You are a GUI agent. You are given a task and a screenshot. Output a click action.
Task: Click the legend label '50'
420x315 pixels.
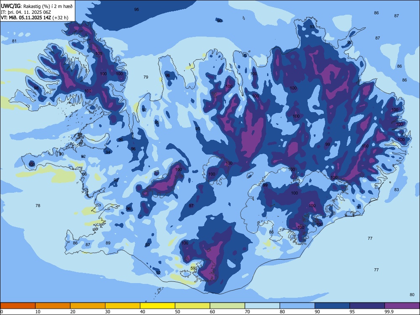[177, 312]
